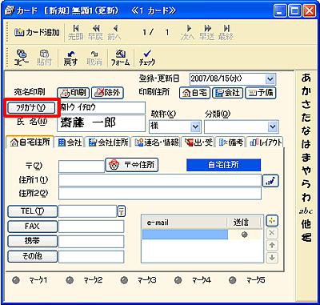Image resolution: width=320 pixels, height=305 pixels.
Task: Open the 分類 category dropdown
Action: 273,126
